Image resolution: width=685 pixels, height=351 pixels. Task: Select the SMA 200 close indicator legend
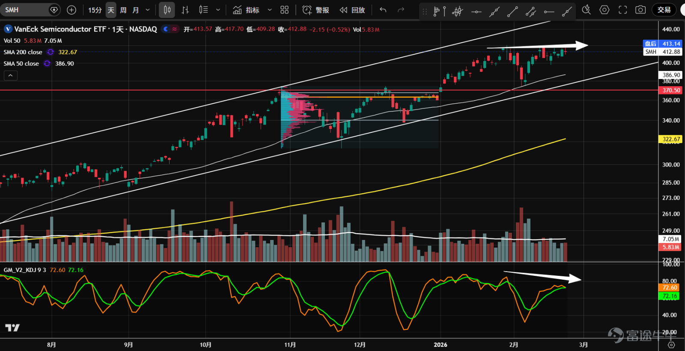pyautogui.click(x=23, y=52)
